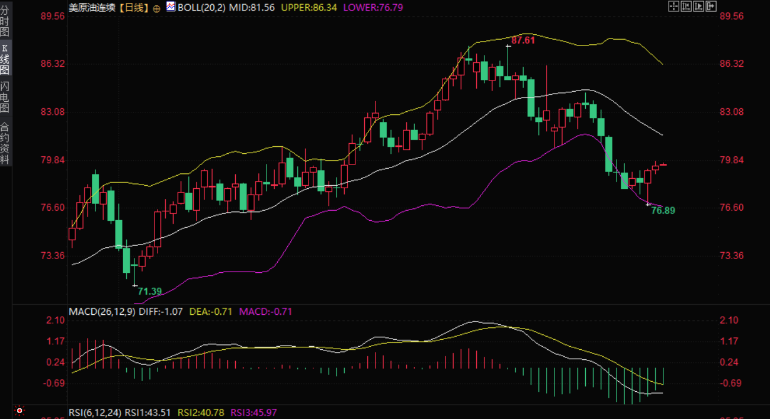
Task: Click the right axis 89.56 price label
Action: (x=731, y=16)
